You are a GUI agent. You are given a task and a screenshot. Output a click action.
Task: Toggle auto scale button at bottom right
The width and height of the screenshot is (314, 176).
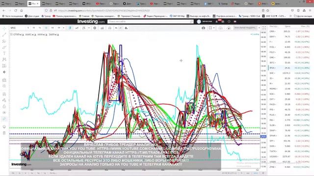tap(256, 173)
